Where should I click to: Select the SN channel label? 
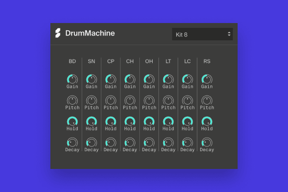(91, 61)
